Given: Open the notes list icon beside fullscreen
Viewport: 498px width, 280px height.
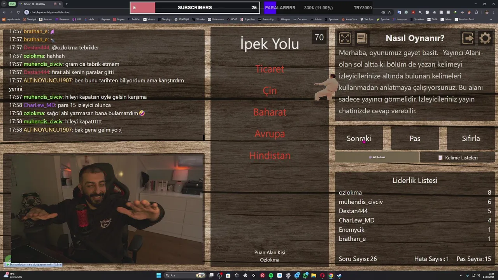Looking at the screenshot, I should [362, 38].
